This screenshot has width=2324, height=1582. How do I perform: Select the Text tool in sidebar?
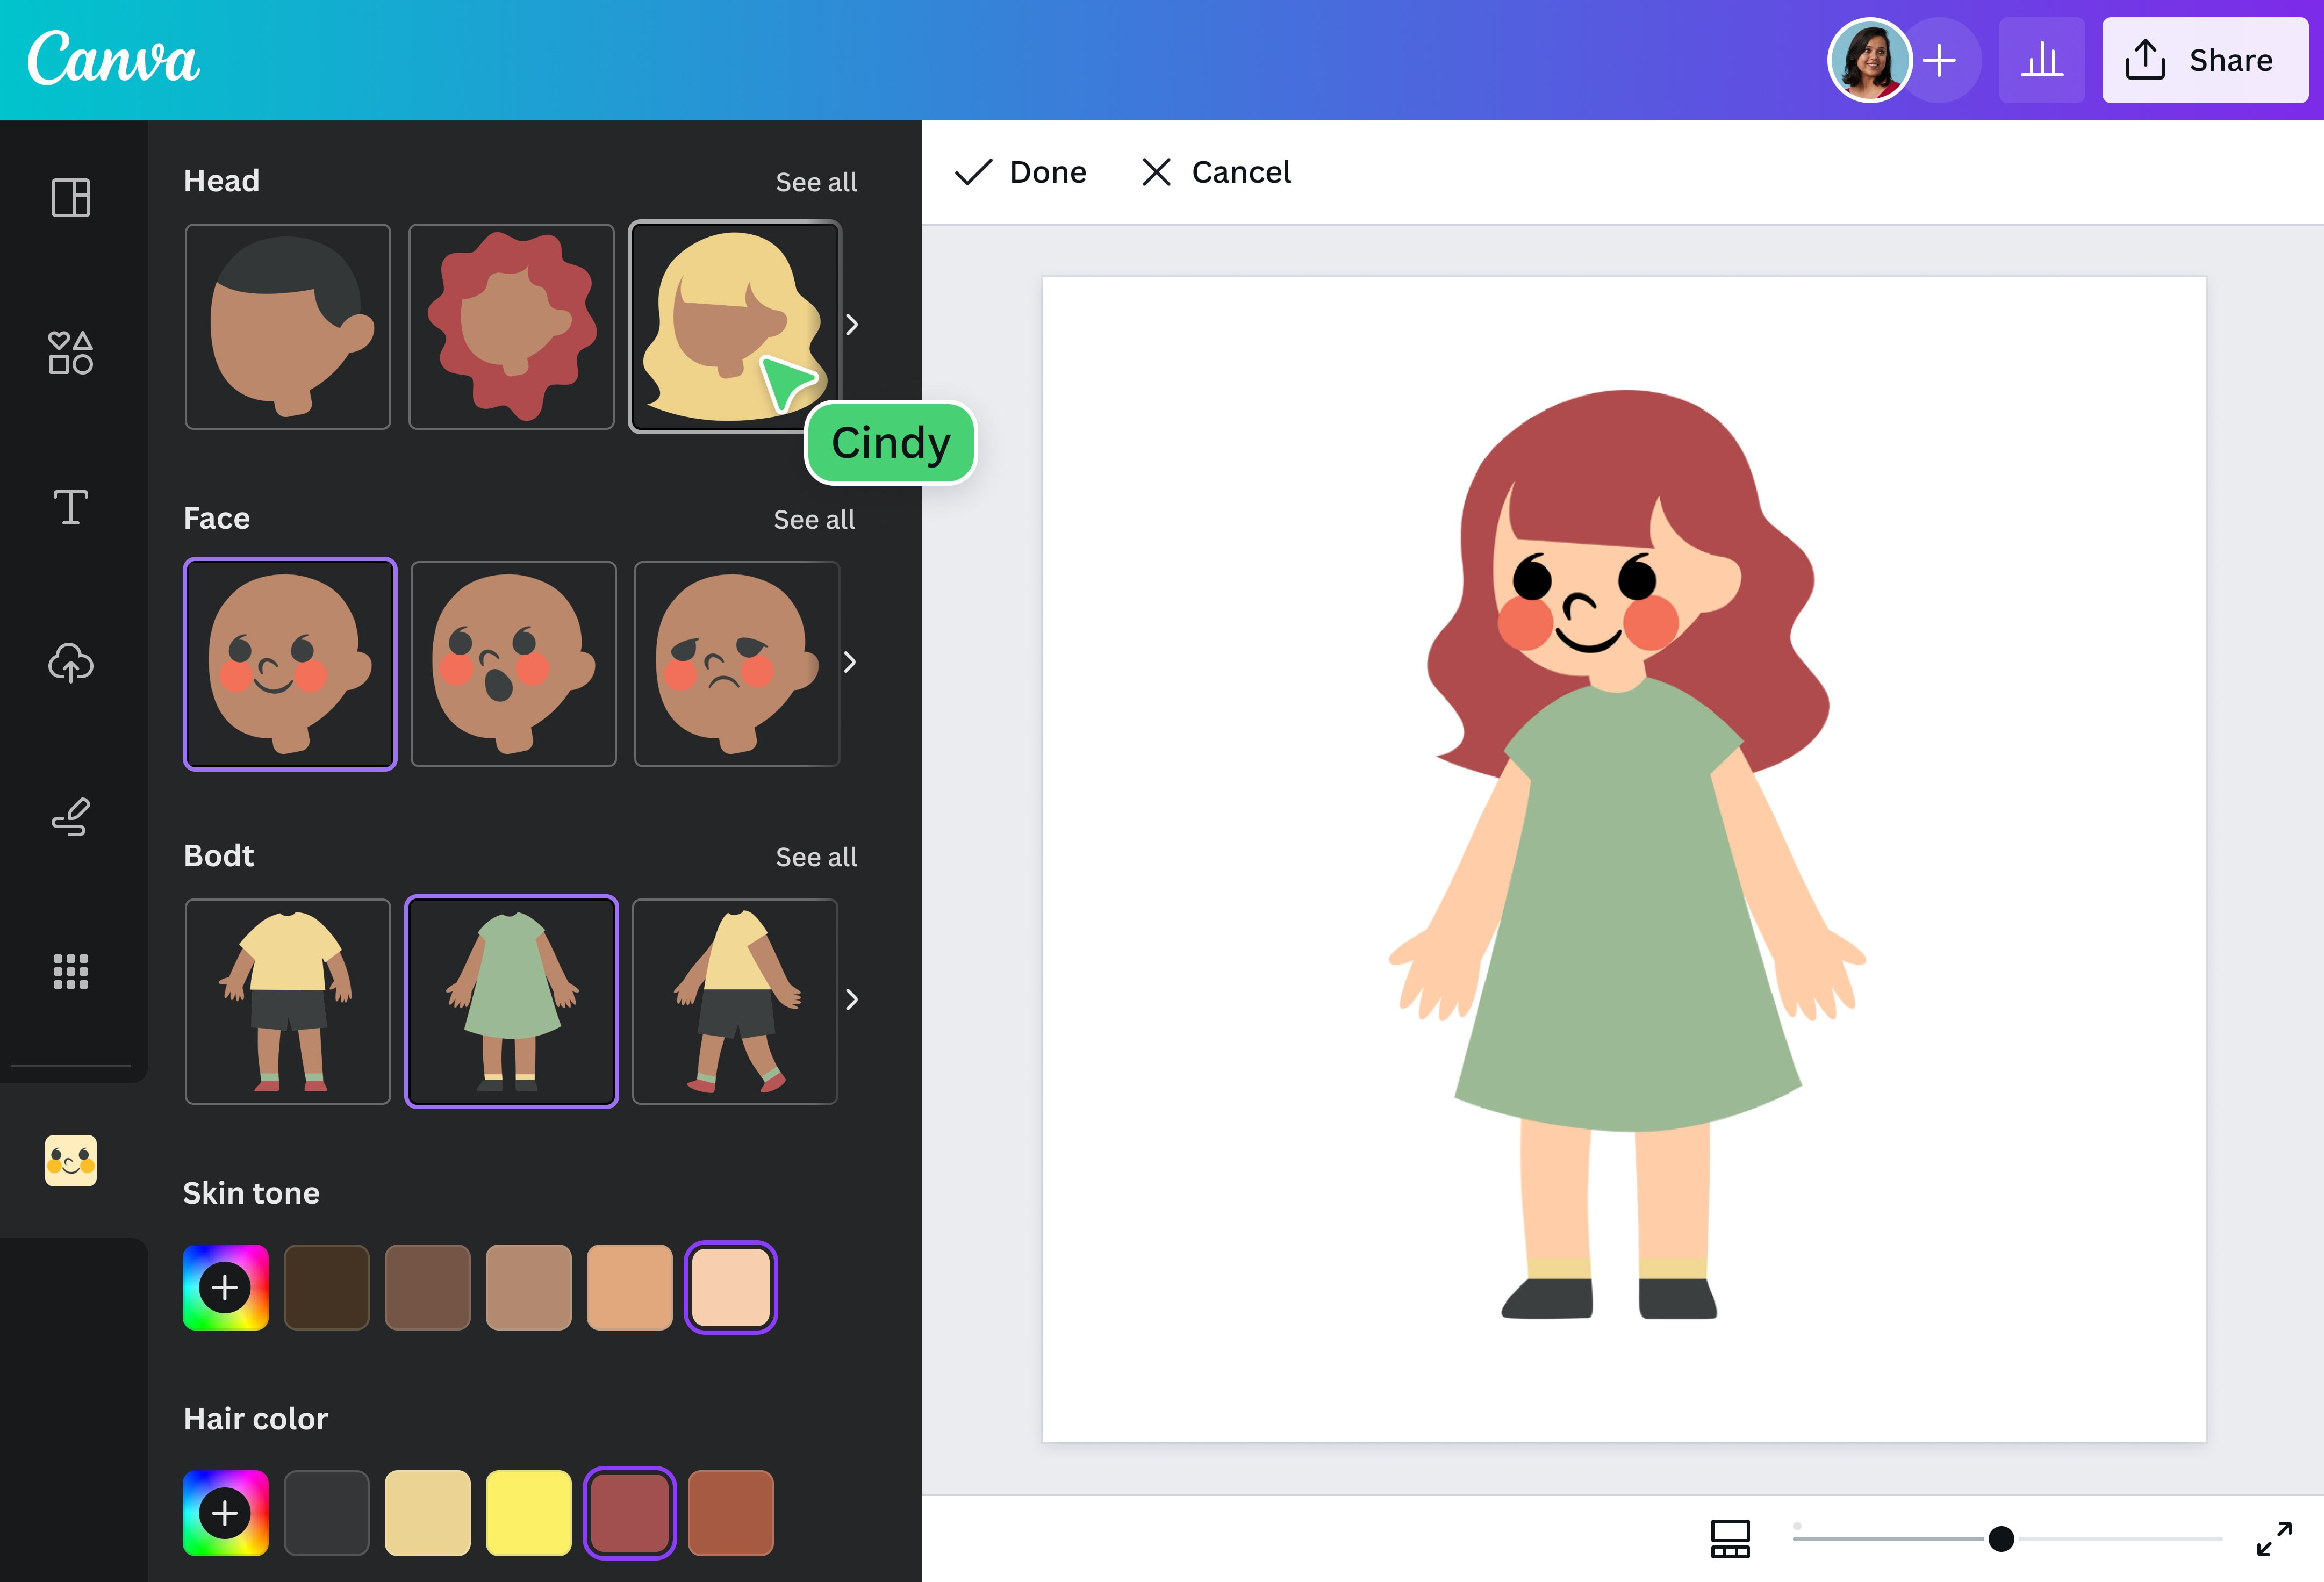71,507
